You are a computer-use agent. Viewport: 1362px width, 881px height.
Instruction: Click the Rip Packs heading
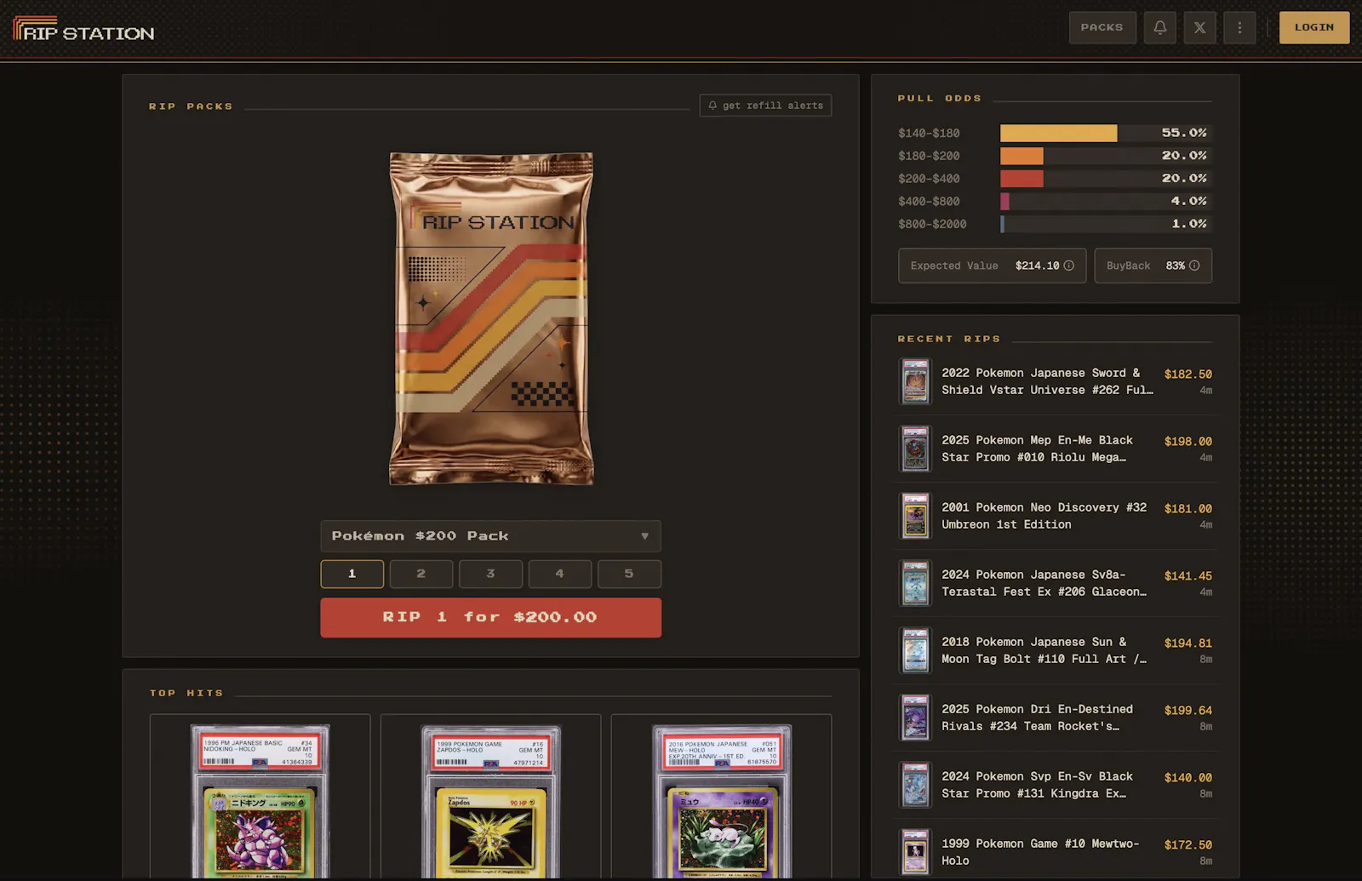[191, 106]
